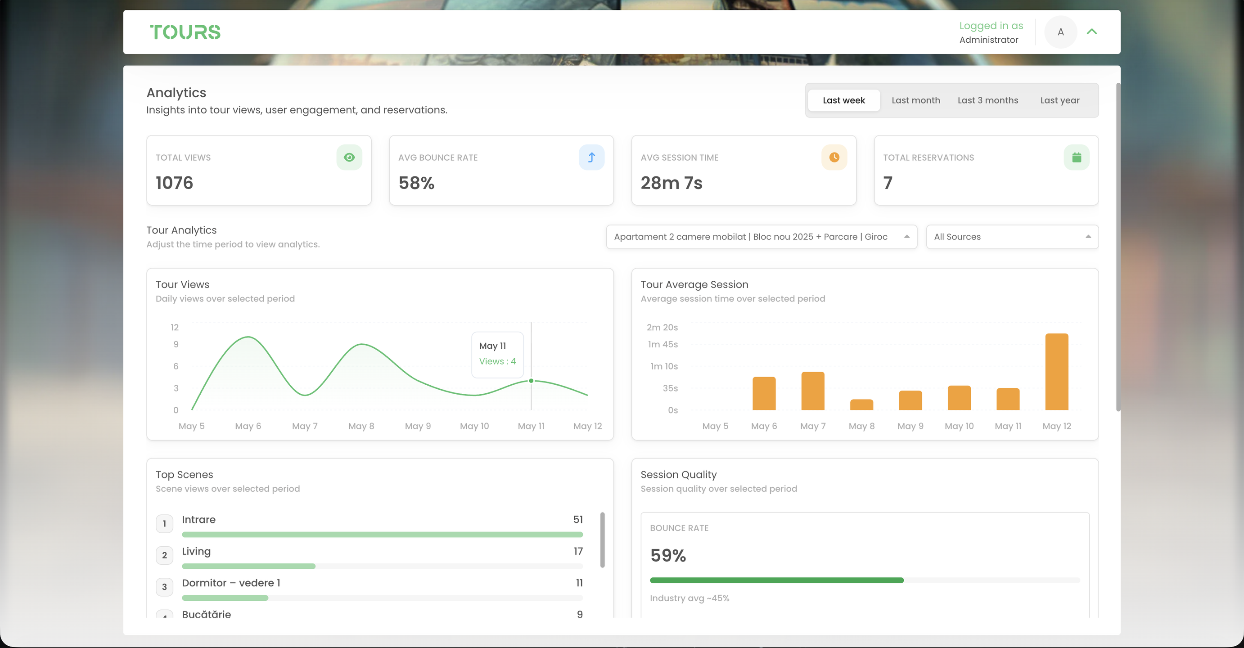Show the Last 3 months period
1244x648 pixels.
click(987, 100)
